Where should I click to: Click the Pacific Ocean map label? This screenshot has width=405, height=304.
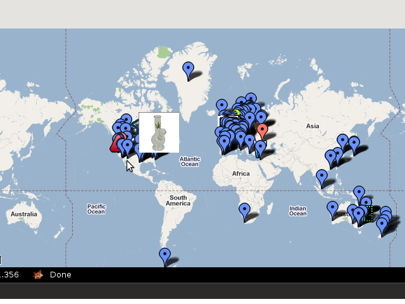pyautogui.click(x=96, y=209)
